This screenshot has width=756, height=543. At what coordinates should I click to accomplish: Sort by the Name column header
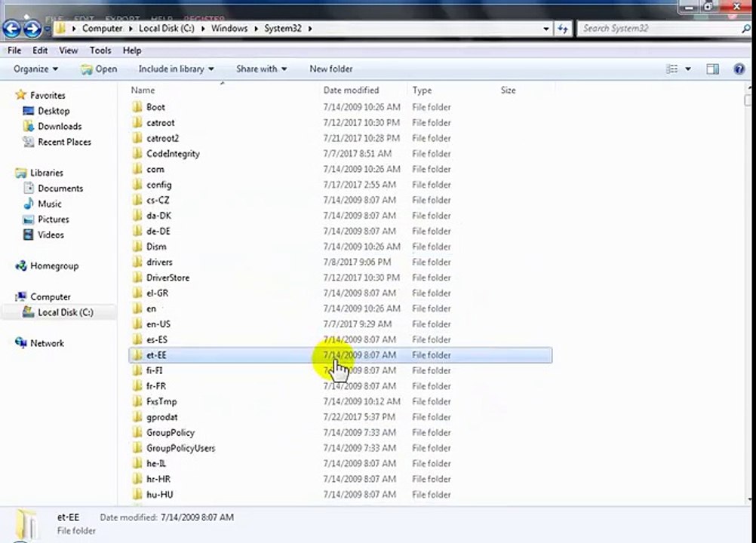[x=143, y=90]
